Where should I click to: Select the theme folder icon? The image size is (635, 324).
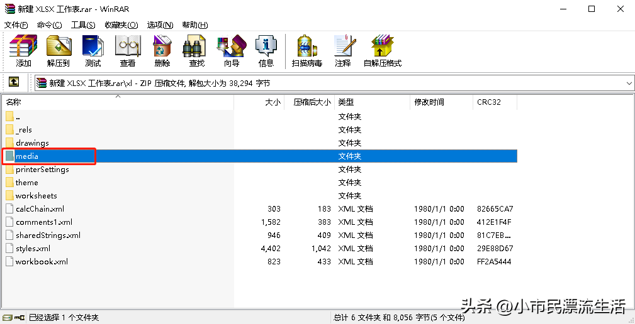pos(9,183)
